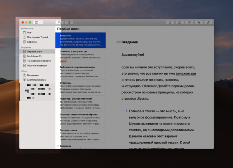Open the Learning Ulysses group
The image size is (233, 168).
pos(37,80)
